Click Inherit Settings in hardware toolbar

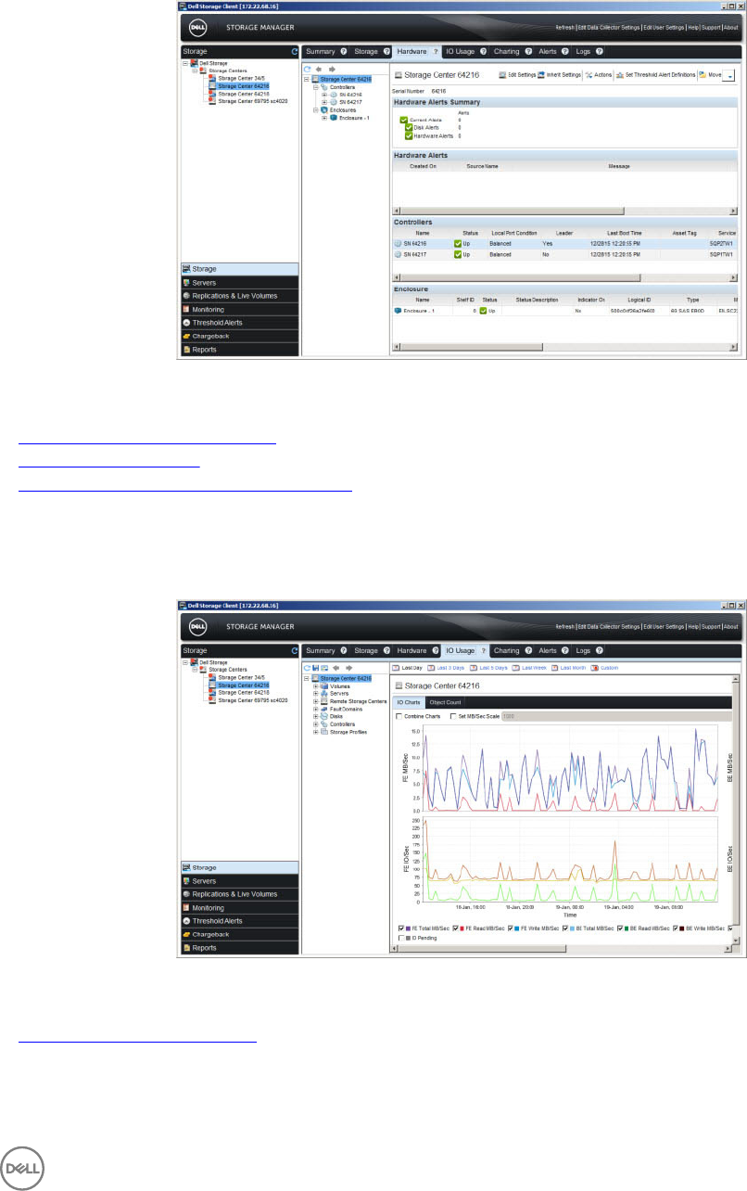(560, 74)
